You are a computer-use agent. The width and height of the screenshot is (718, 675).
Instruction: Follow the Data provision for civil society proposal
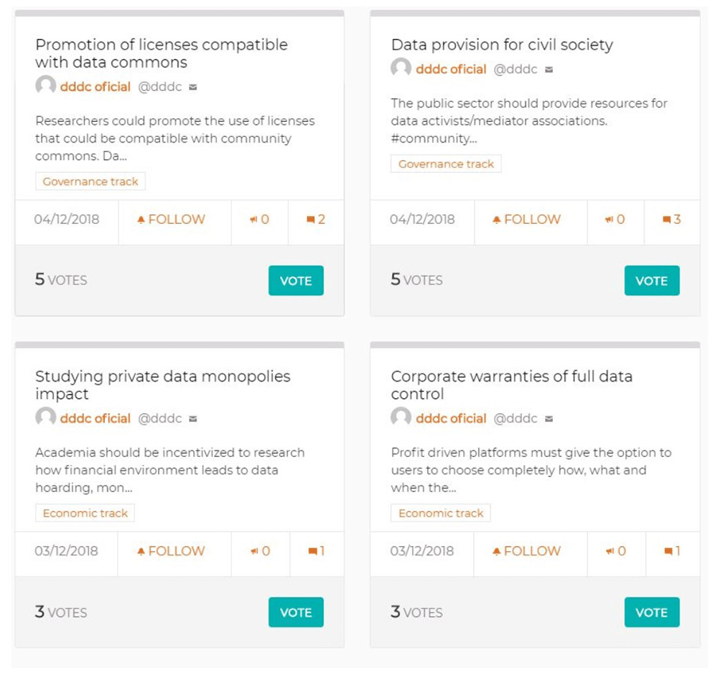[x=526, y=220]
